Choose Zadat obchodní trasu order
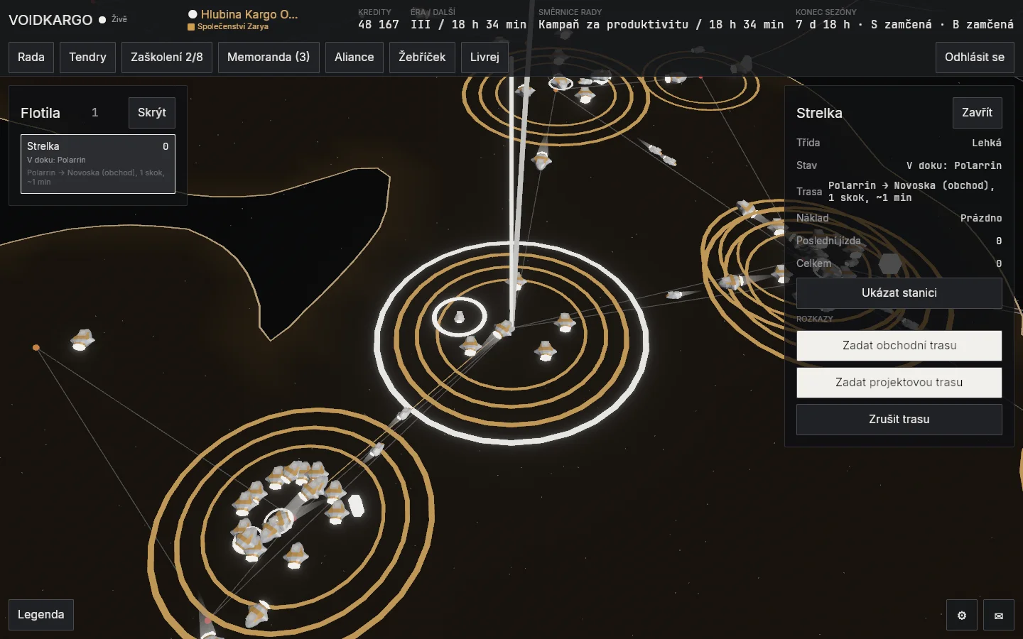The image size is (1023, 639). point(899,346)
